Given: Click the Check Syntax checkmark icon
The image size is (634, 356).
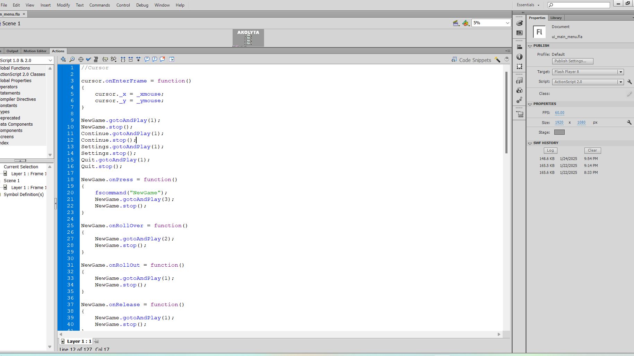Looking at the screenshot, I should click(88, 60).
